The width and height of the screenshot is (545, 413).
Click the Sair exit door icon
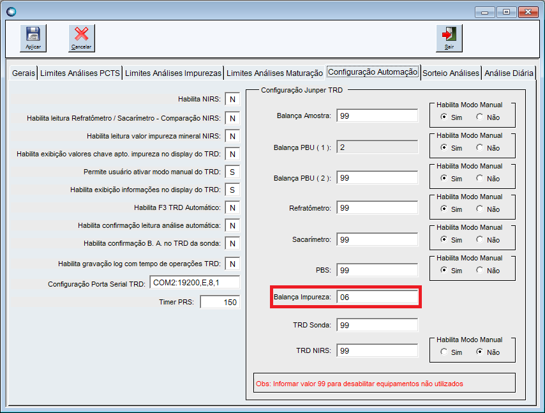click(449, 38)
